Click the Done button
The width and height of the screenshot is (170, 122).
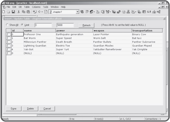tap(14, 108)
